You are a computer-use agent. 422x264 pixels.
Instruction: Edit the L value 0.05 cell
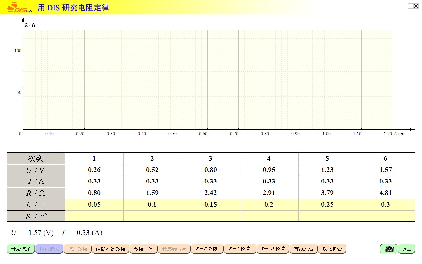pyautogui.click(x=94, y=205)
